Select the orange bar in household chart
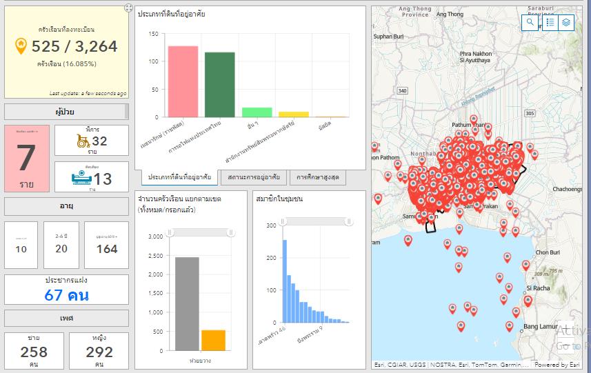 213,341
